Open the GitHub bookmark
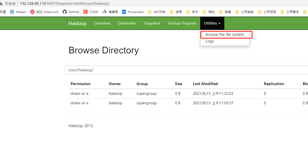The height and width of the screenshot is (160, 308). 71,12
